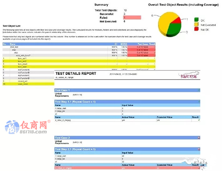Click the Razorcat logo in report header
Image resolution: width=222 pixels, height=171 pixels.
tap(189, 75)
